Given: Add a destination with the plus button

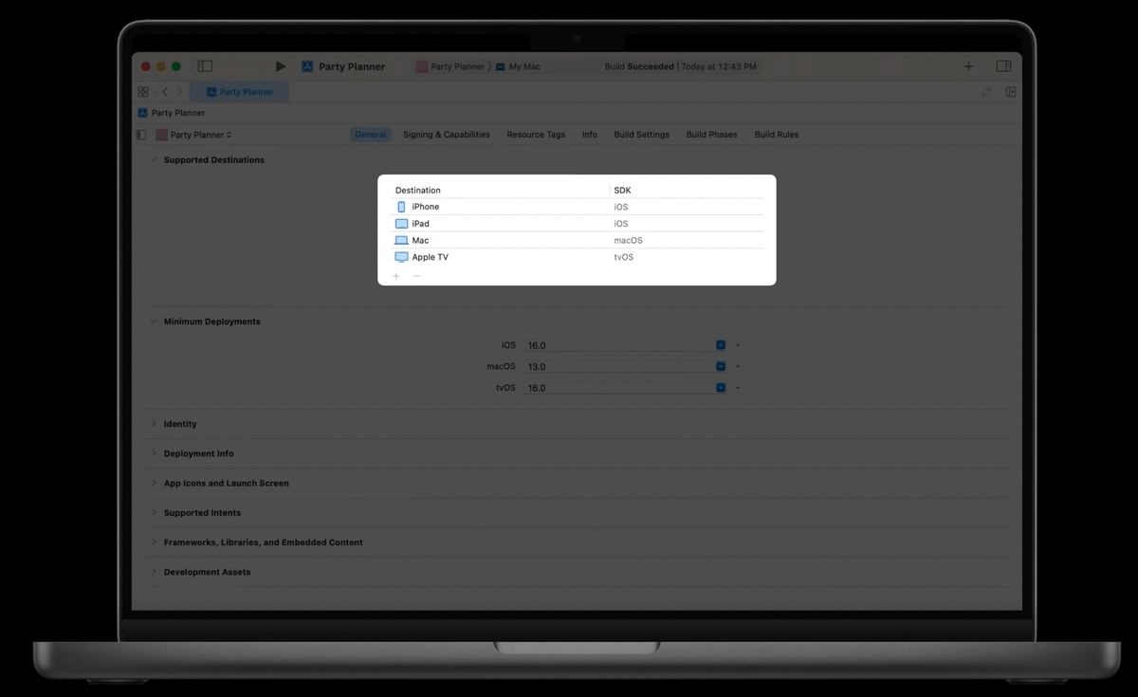Looking at the screenshot, I should [x=396, y=276].
